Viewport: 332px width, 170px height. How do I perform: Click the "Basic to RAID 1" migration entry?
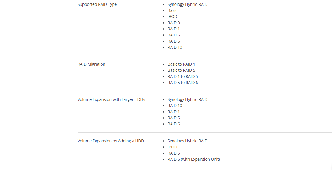tap(181, 64)
